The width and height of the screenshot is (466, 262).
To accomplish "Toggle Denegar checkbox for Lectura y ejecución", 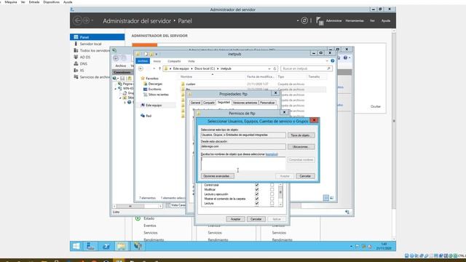I will 272,194.
